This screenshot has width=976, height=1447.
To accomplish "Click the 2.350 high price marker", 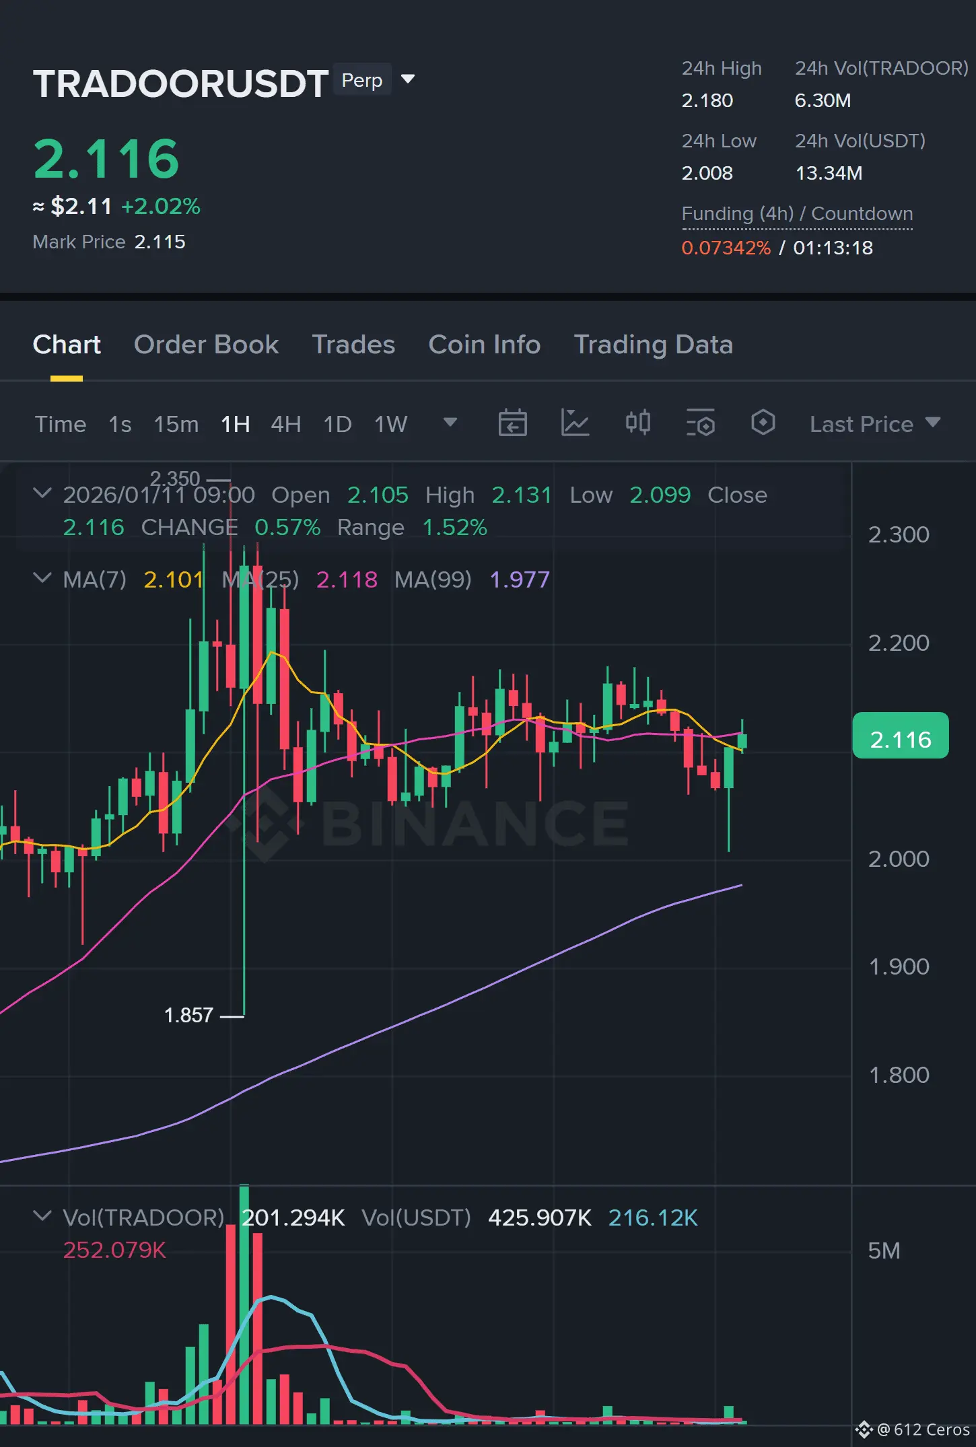I will (175, 479).
